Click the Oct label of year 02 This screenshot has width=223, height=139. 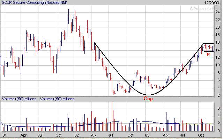pyautogui.click(x=131, y=135)
